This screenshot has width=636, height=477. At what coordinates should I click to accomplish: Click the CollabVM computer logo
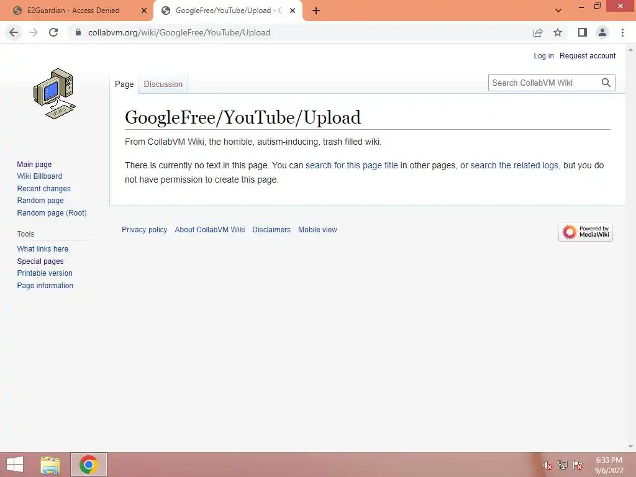point(55,94)
